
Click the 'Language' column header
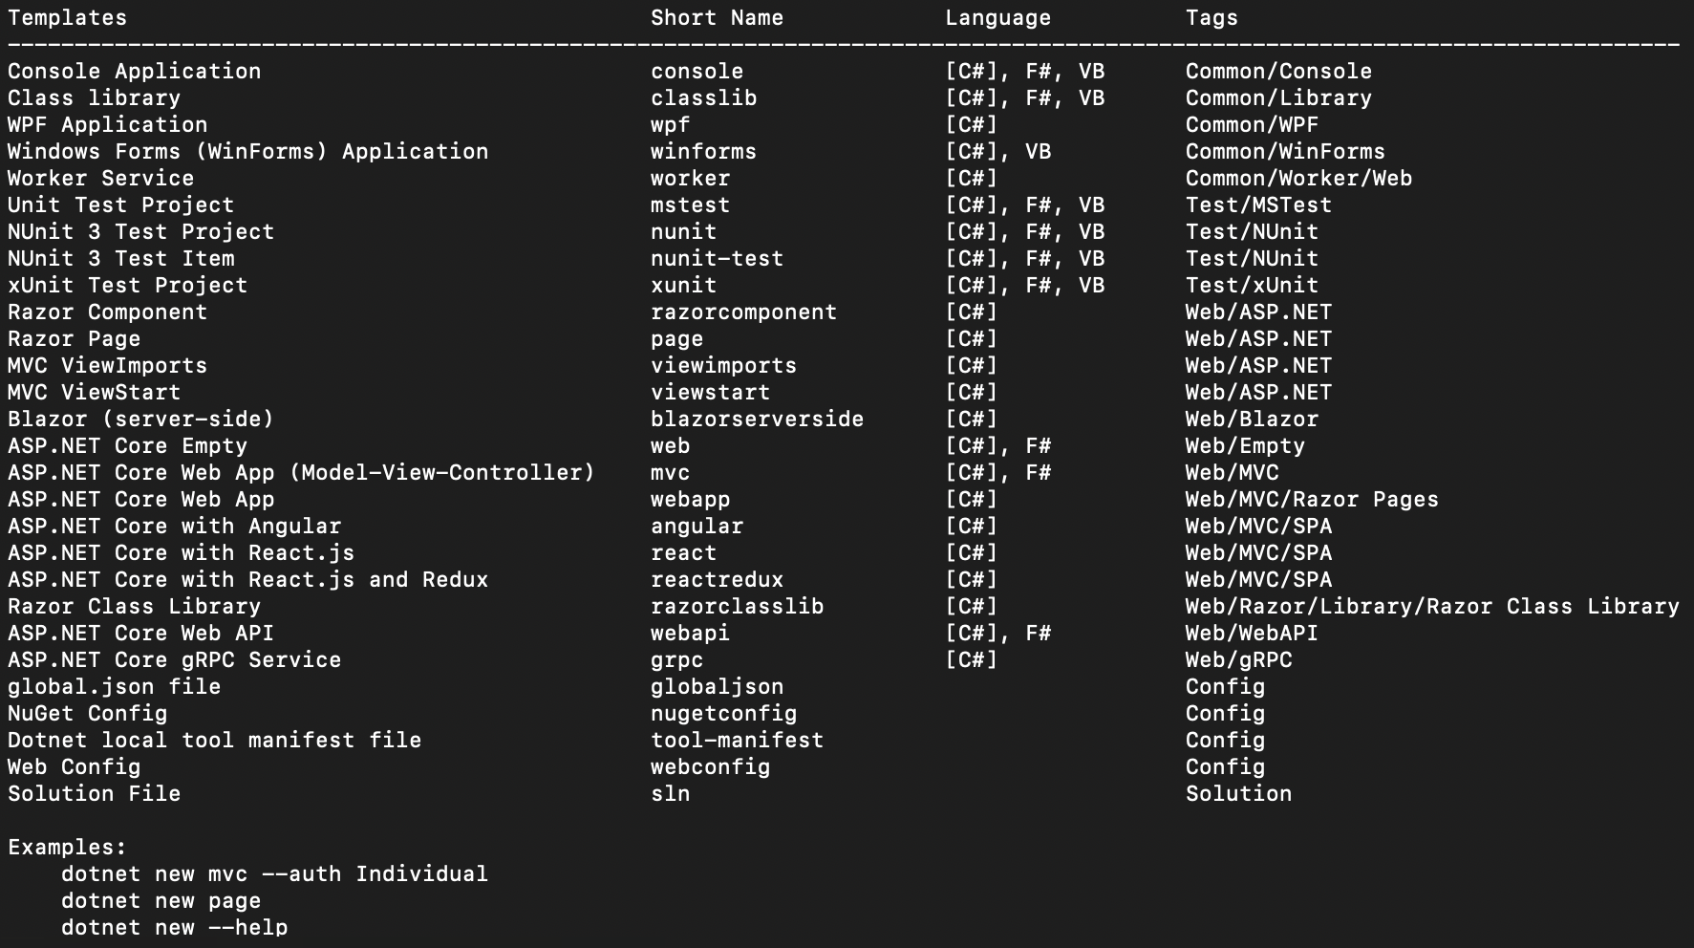coord(997,18)
